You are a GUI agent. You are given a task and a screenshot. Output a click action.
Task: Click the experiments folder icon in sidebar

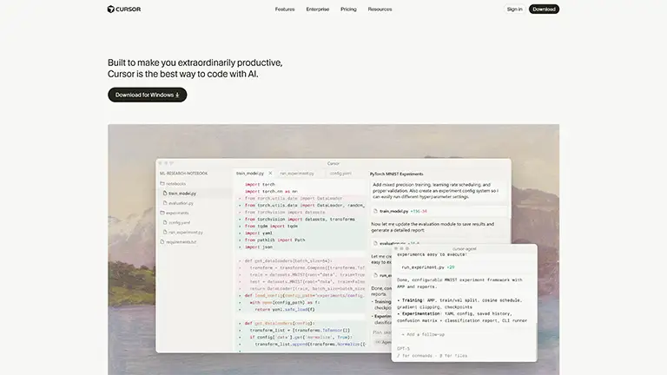162,213
